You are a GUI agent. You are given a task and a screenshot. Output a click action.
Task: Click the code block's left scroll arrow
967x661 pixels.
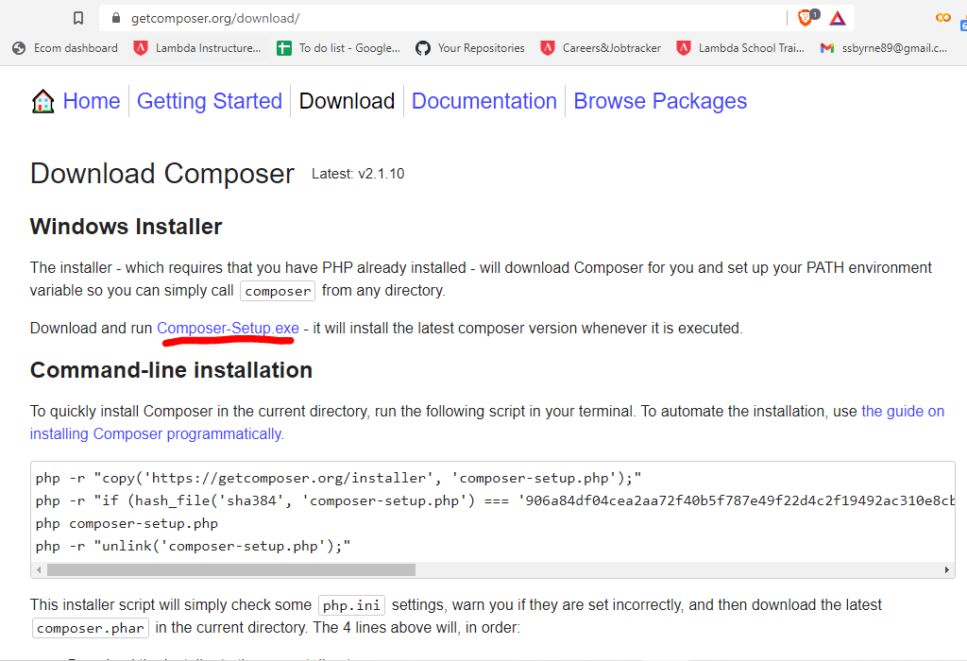(38, 569)
